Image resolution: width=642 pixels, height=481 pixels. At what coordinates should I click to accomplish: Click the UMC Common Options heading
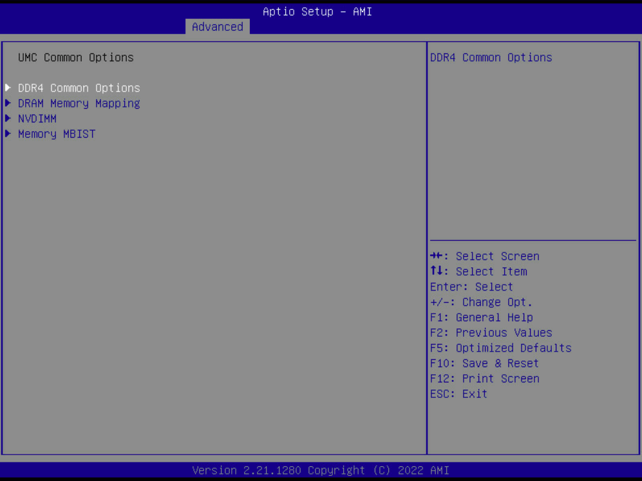pyautogui.click(x=76, y=58)
